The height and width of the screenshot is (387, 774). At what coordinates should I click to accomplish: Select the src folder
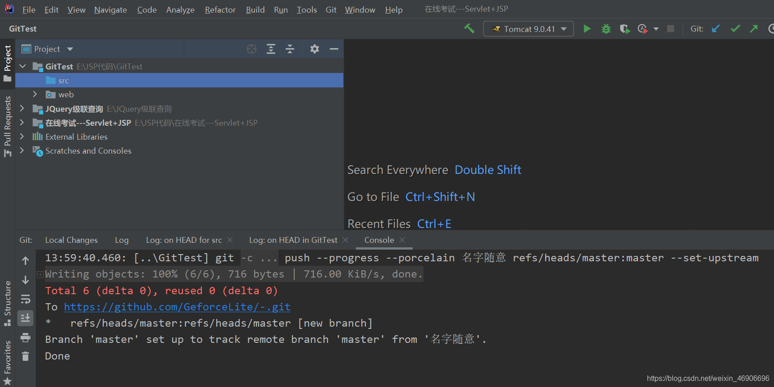point(179,81)
